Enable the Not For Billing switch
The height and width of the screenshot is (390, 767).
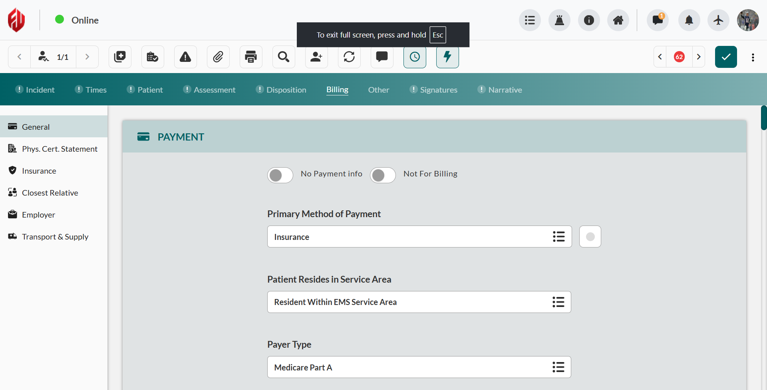click(x=383, y=175)
